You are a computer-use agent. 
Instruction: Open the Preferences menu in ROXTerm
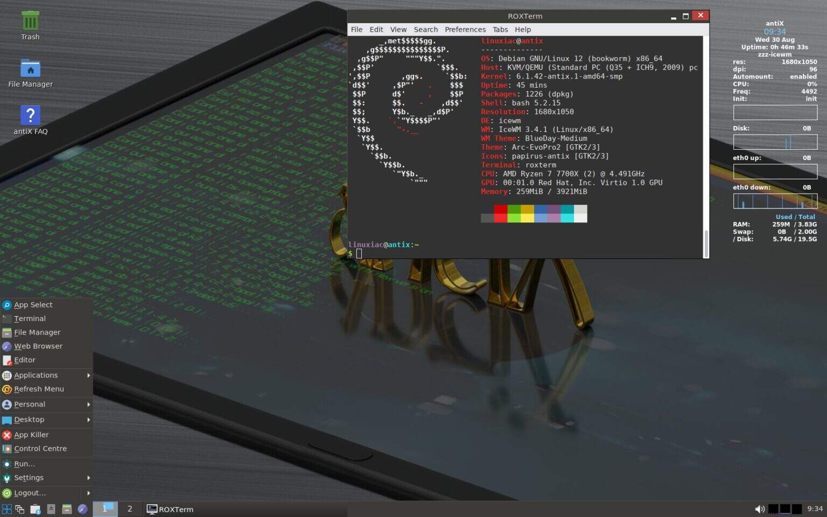(465, 29)
